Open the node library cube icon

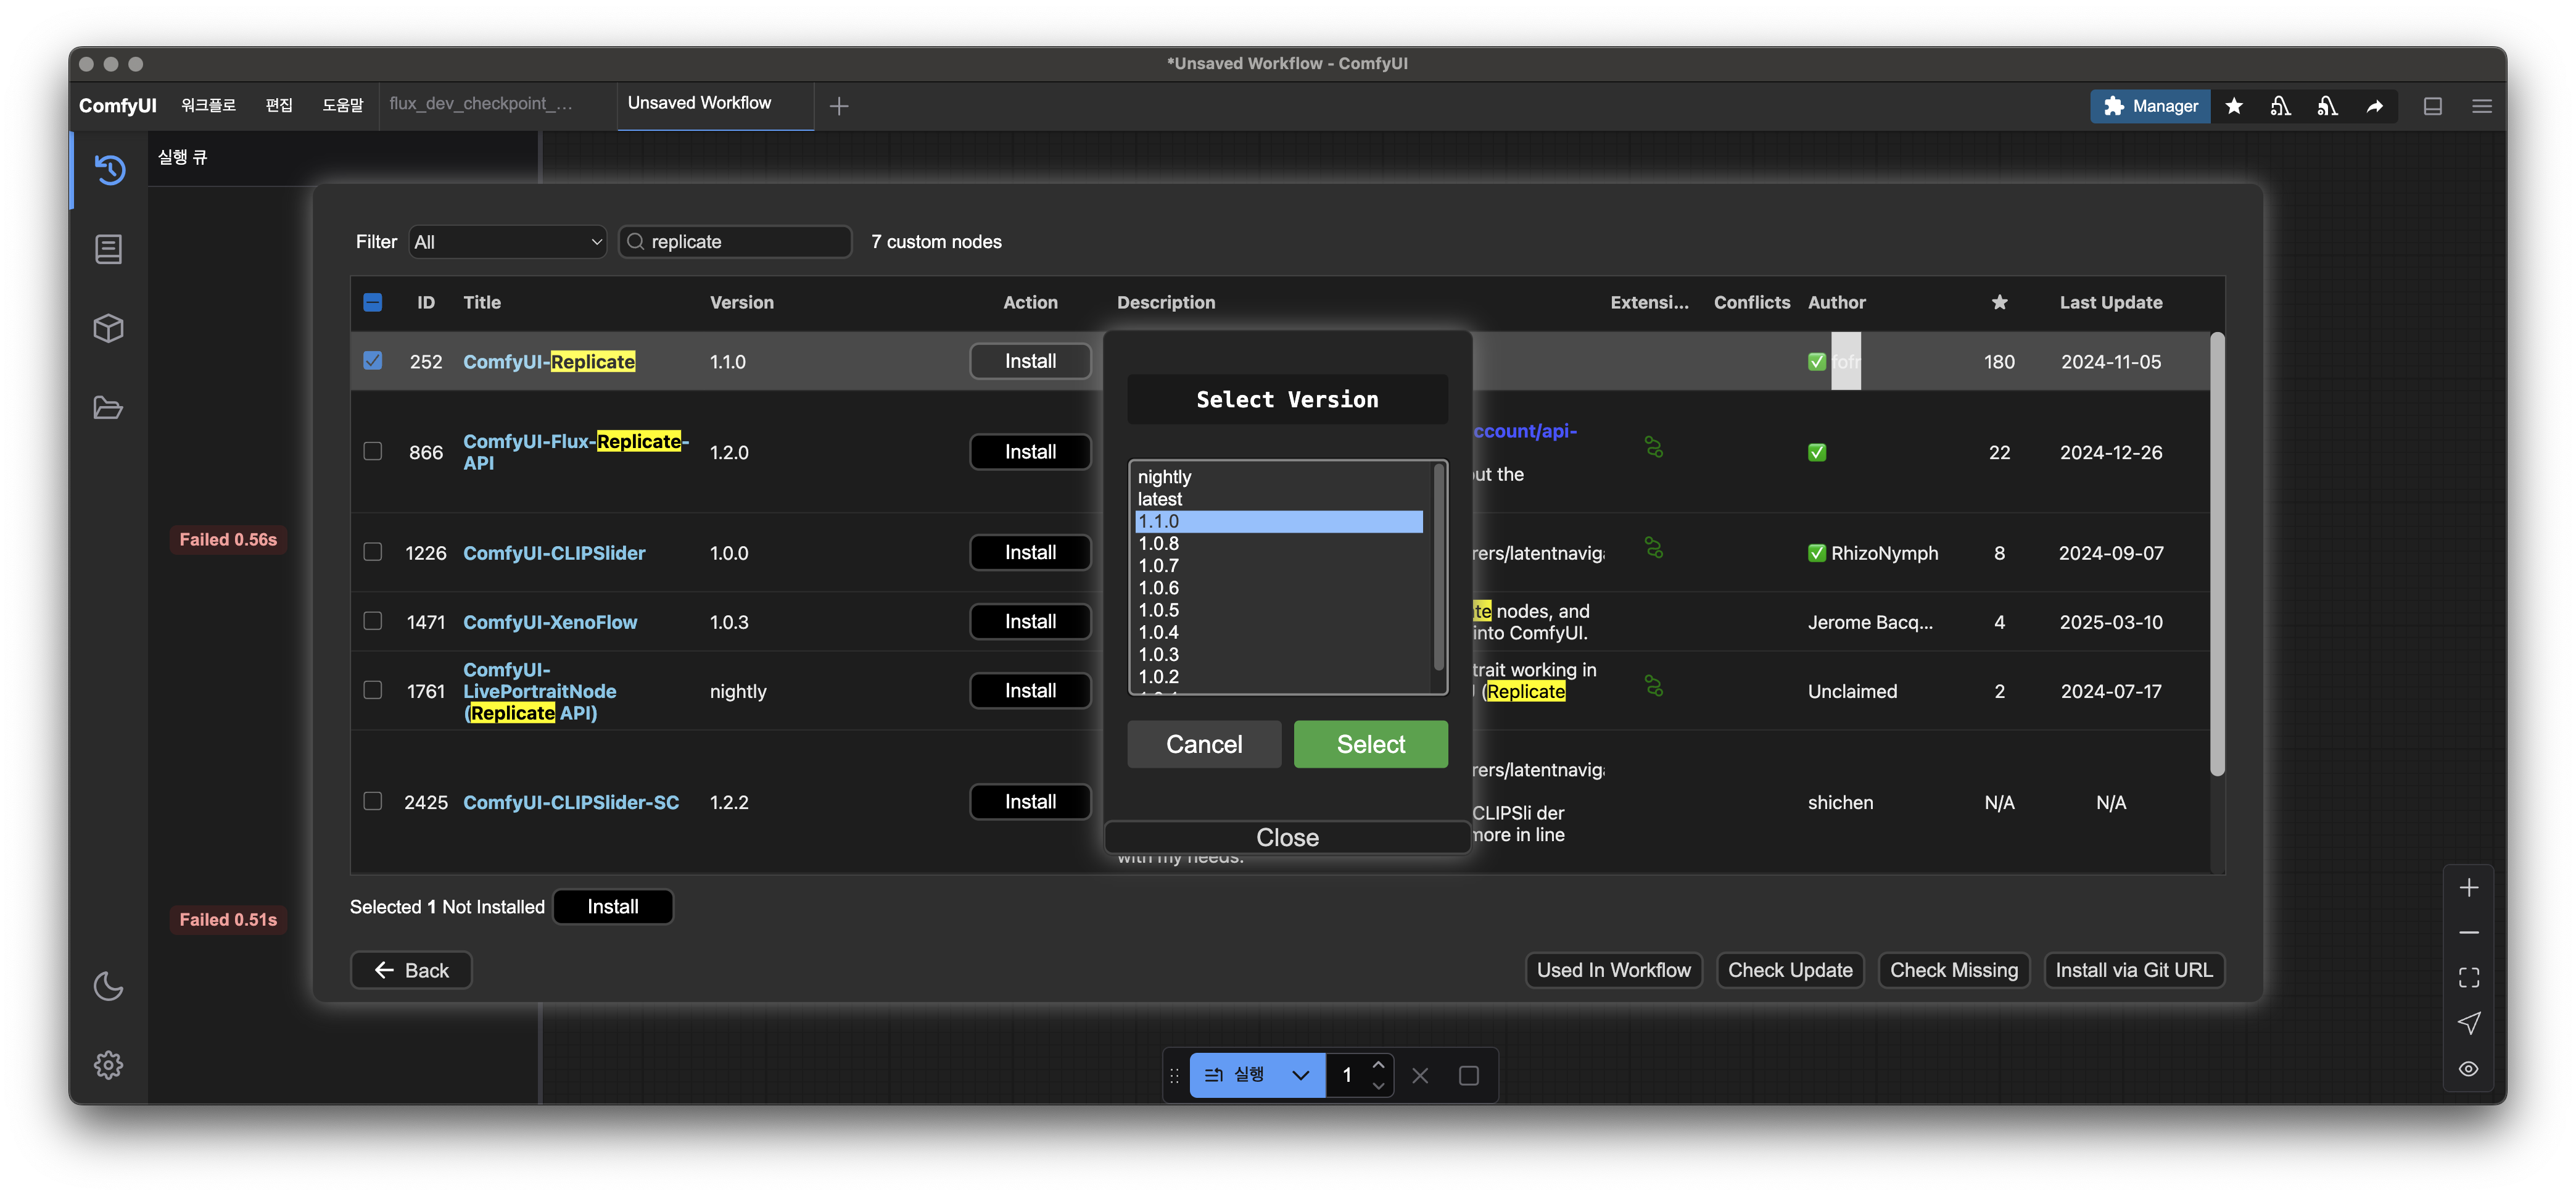pos(108,328)
